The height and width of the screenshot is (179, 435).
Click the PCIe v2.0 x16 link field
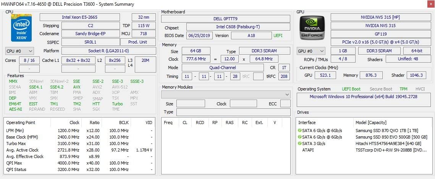point(380,42)
